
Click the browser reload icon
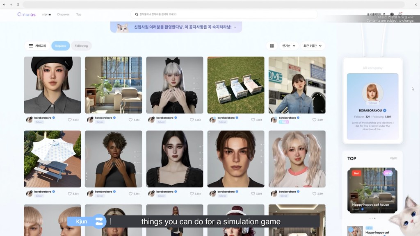point(18,5)
